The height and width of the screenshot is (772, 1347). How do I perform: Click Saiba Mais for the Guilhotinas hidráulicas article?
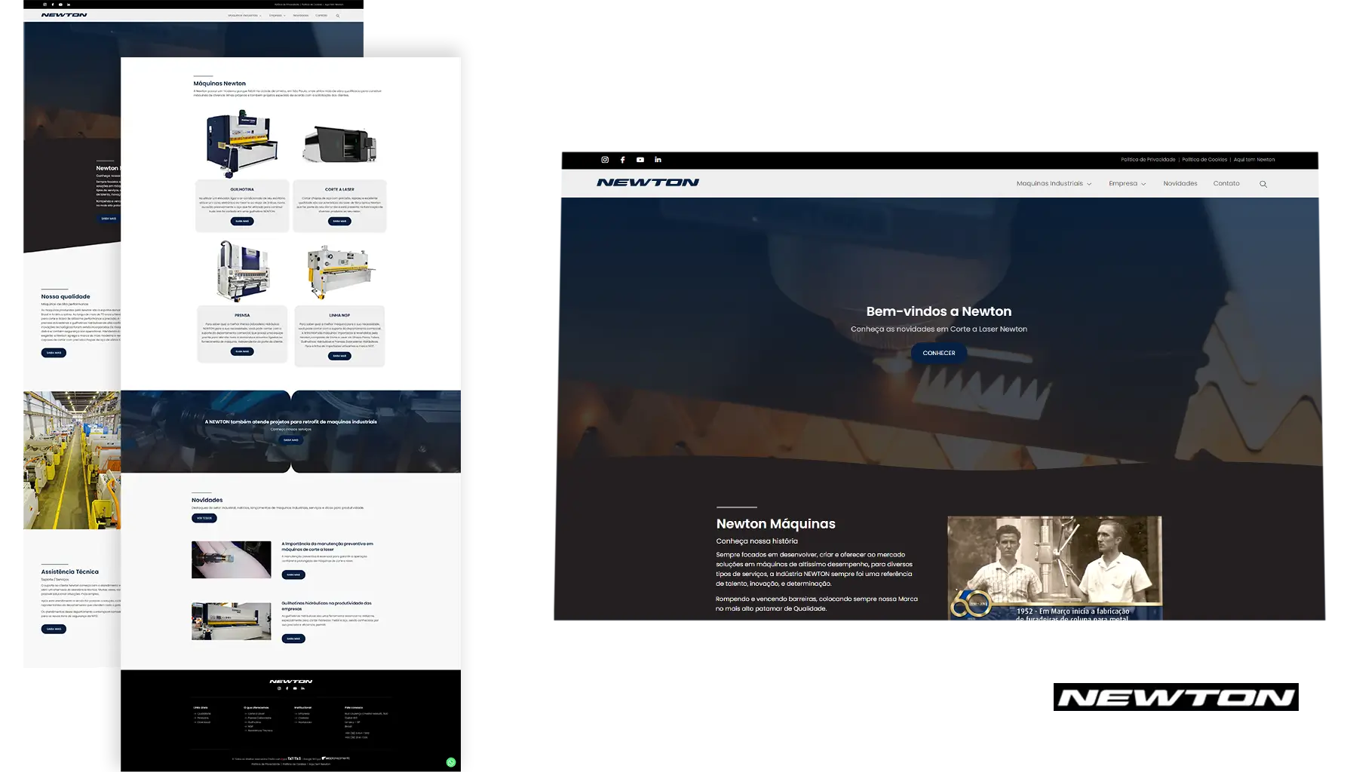point(293,639)
